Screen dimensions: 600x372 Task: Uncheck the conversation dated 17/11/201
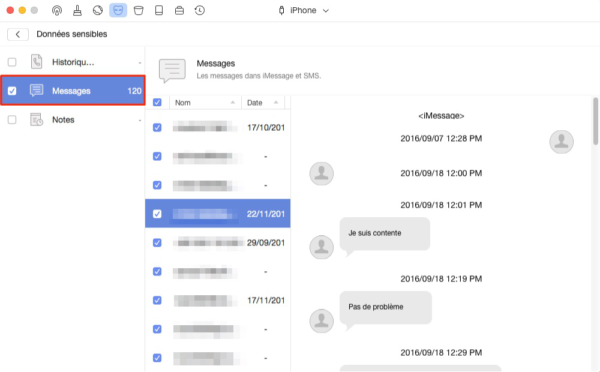pos(157,300)
